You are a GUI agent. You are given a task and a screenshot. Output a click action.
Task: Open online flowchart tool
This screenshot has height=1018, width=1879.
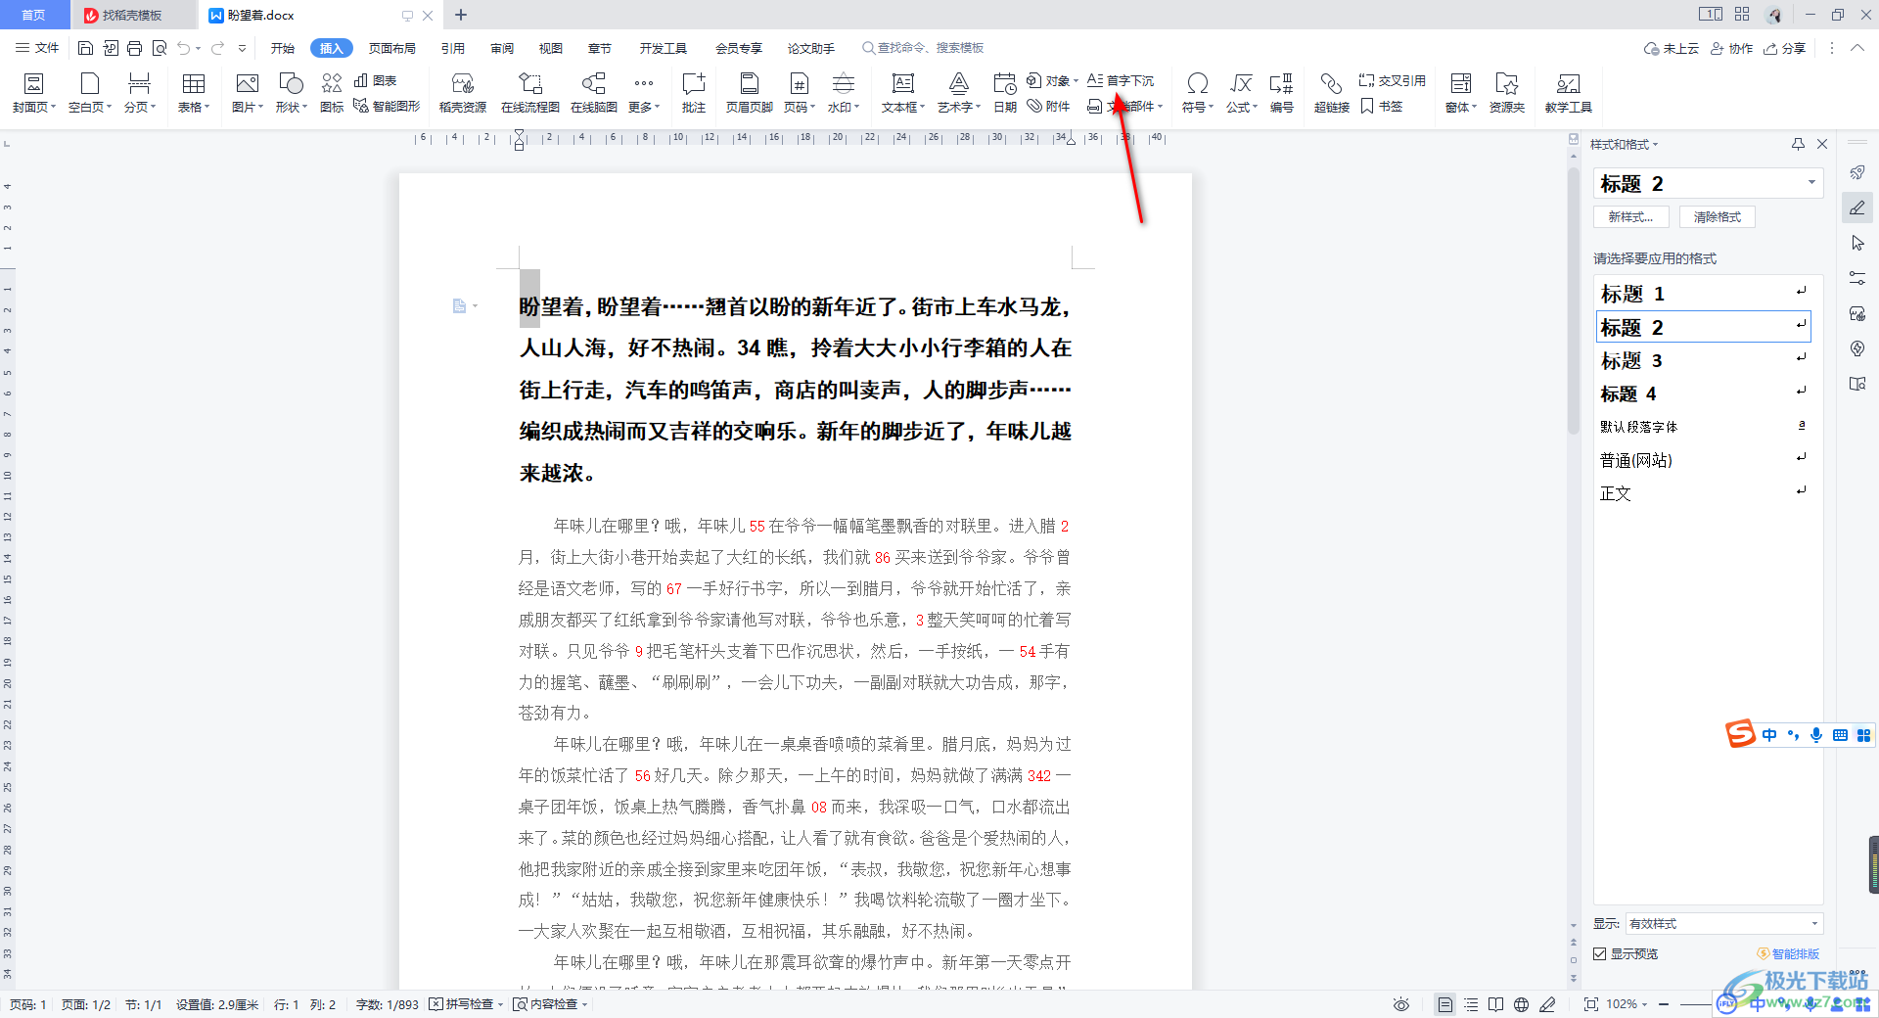(x=529, y=93)
